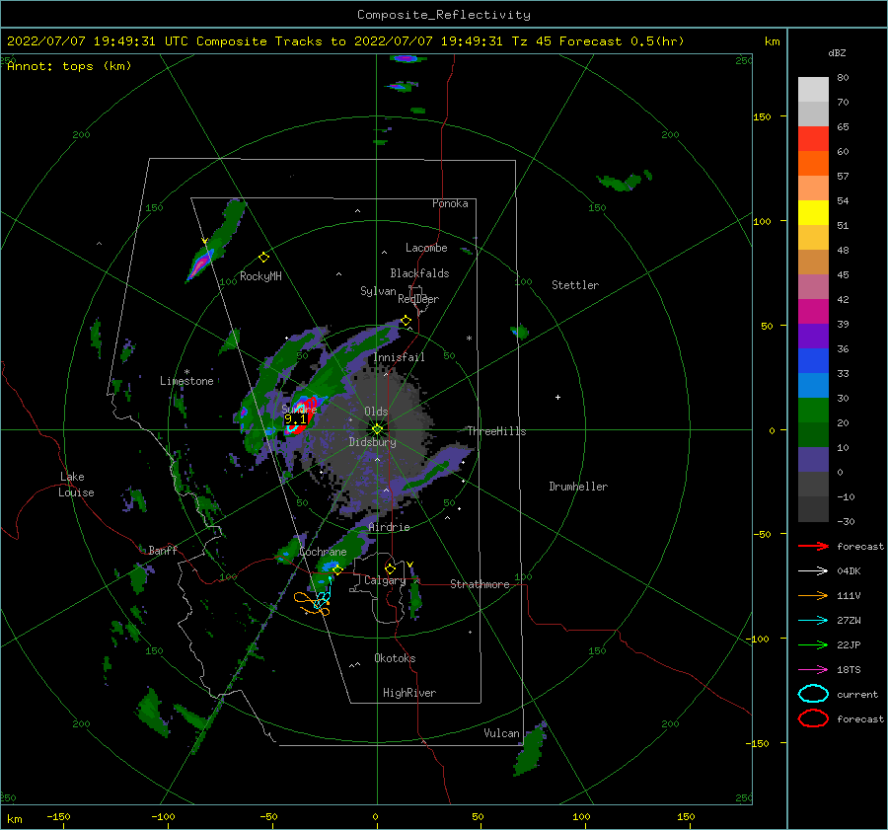Click the yellow diamond marker near Cochrane
This screenshot has height=830, width=888.
pyautogui.click(x=337, y=570)
